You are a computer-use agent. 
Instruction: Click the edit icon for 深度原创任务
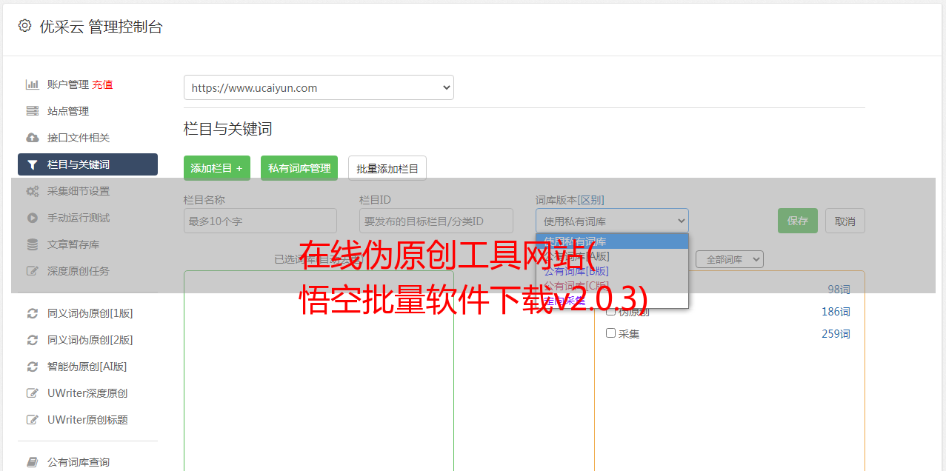32,271
